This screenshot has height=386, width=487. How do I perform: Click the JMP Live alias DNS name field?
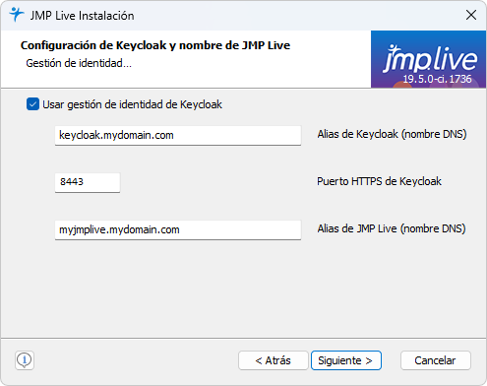(x=178, y=229)
